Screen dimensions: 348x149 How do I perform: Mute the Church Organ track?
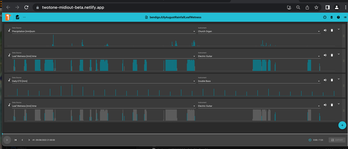325,30
